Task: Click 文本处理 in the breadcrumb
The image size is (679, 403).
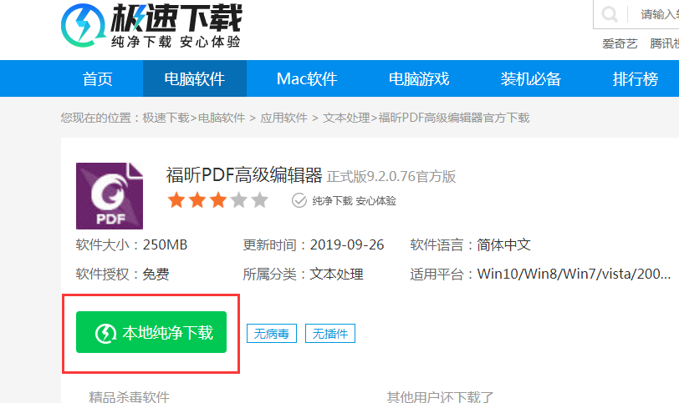Action: click(346, 118)
